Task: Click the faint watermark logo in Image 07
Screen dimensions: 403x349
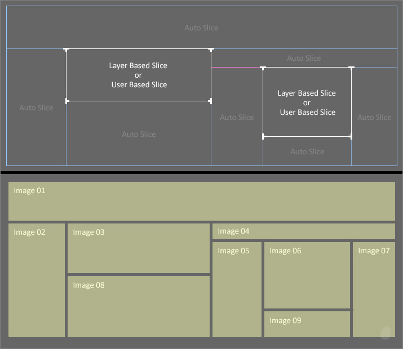Action: click(x=386, y=333)
